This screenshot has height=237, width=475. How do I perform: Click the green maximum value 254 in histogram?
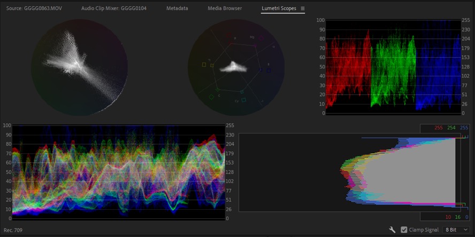451,128
